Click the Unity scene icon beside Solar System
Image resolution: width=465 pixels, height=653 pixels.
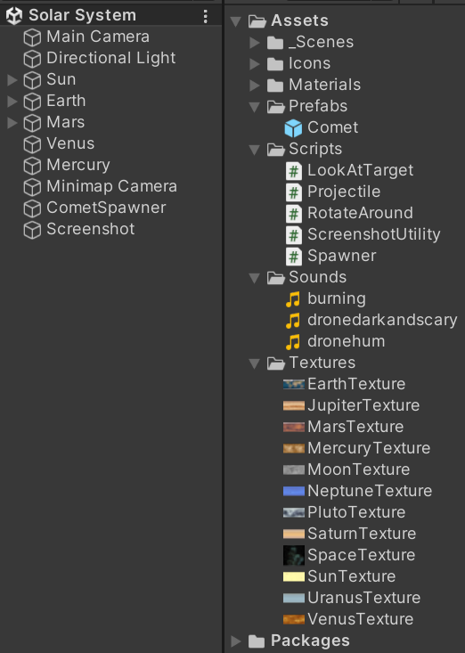click(x=14, y=16)
